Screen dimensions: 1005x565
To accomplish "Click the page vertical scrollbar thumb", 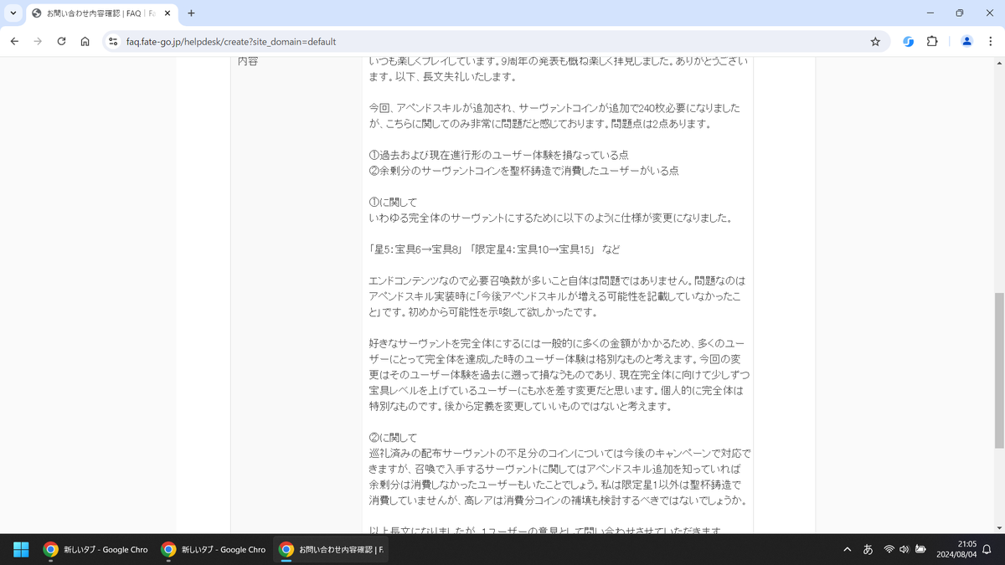I will (x=999, y=370).
